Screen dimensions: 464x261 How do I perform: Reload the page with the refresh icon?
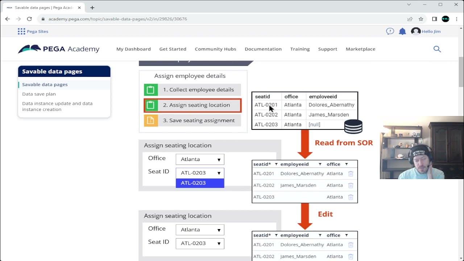click(29, 19)
